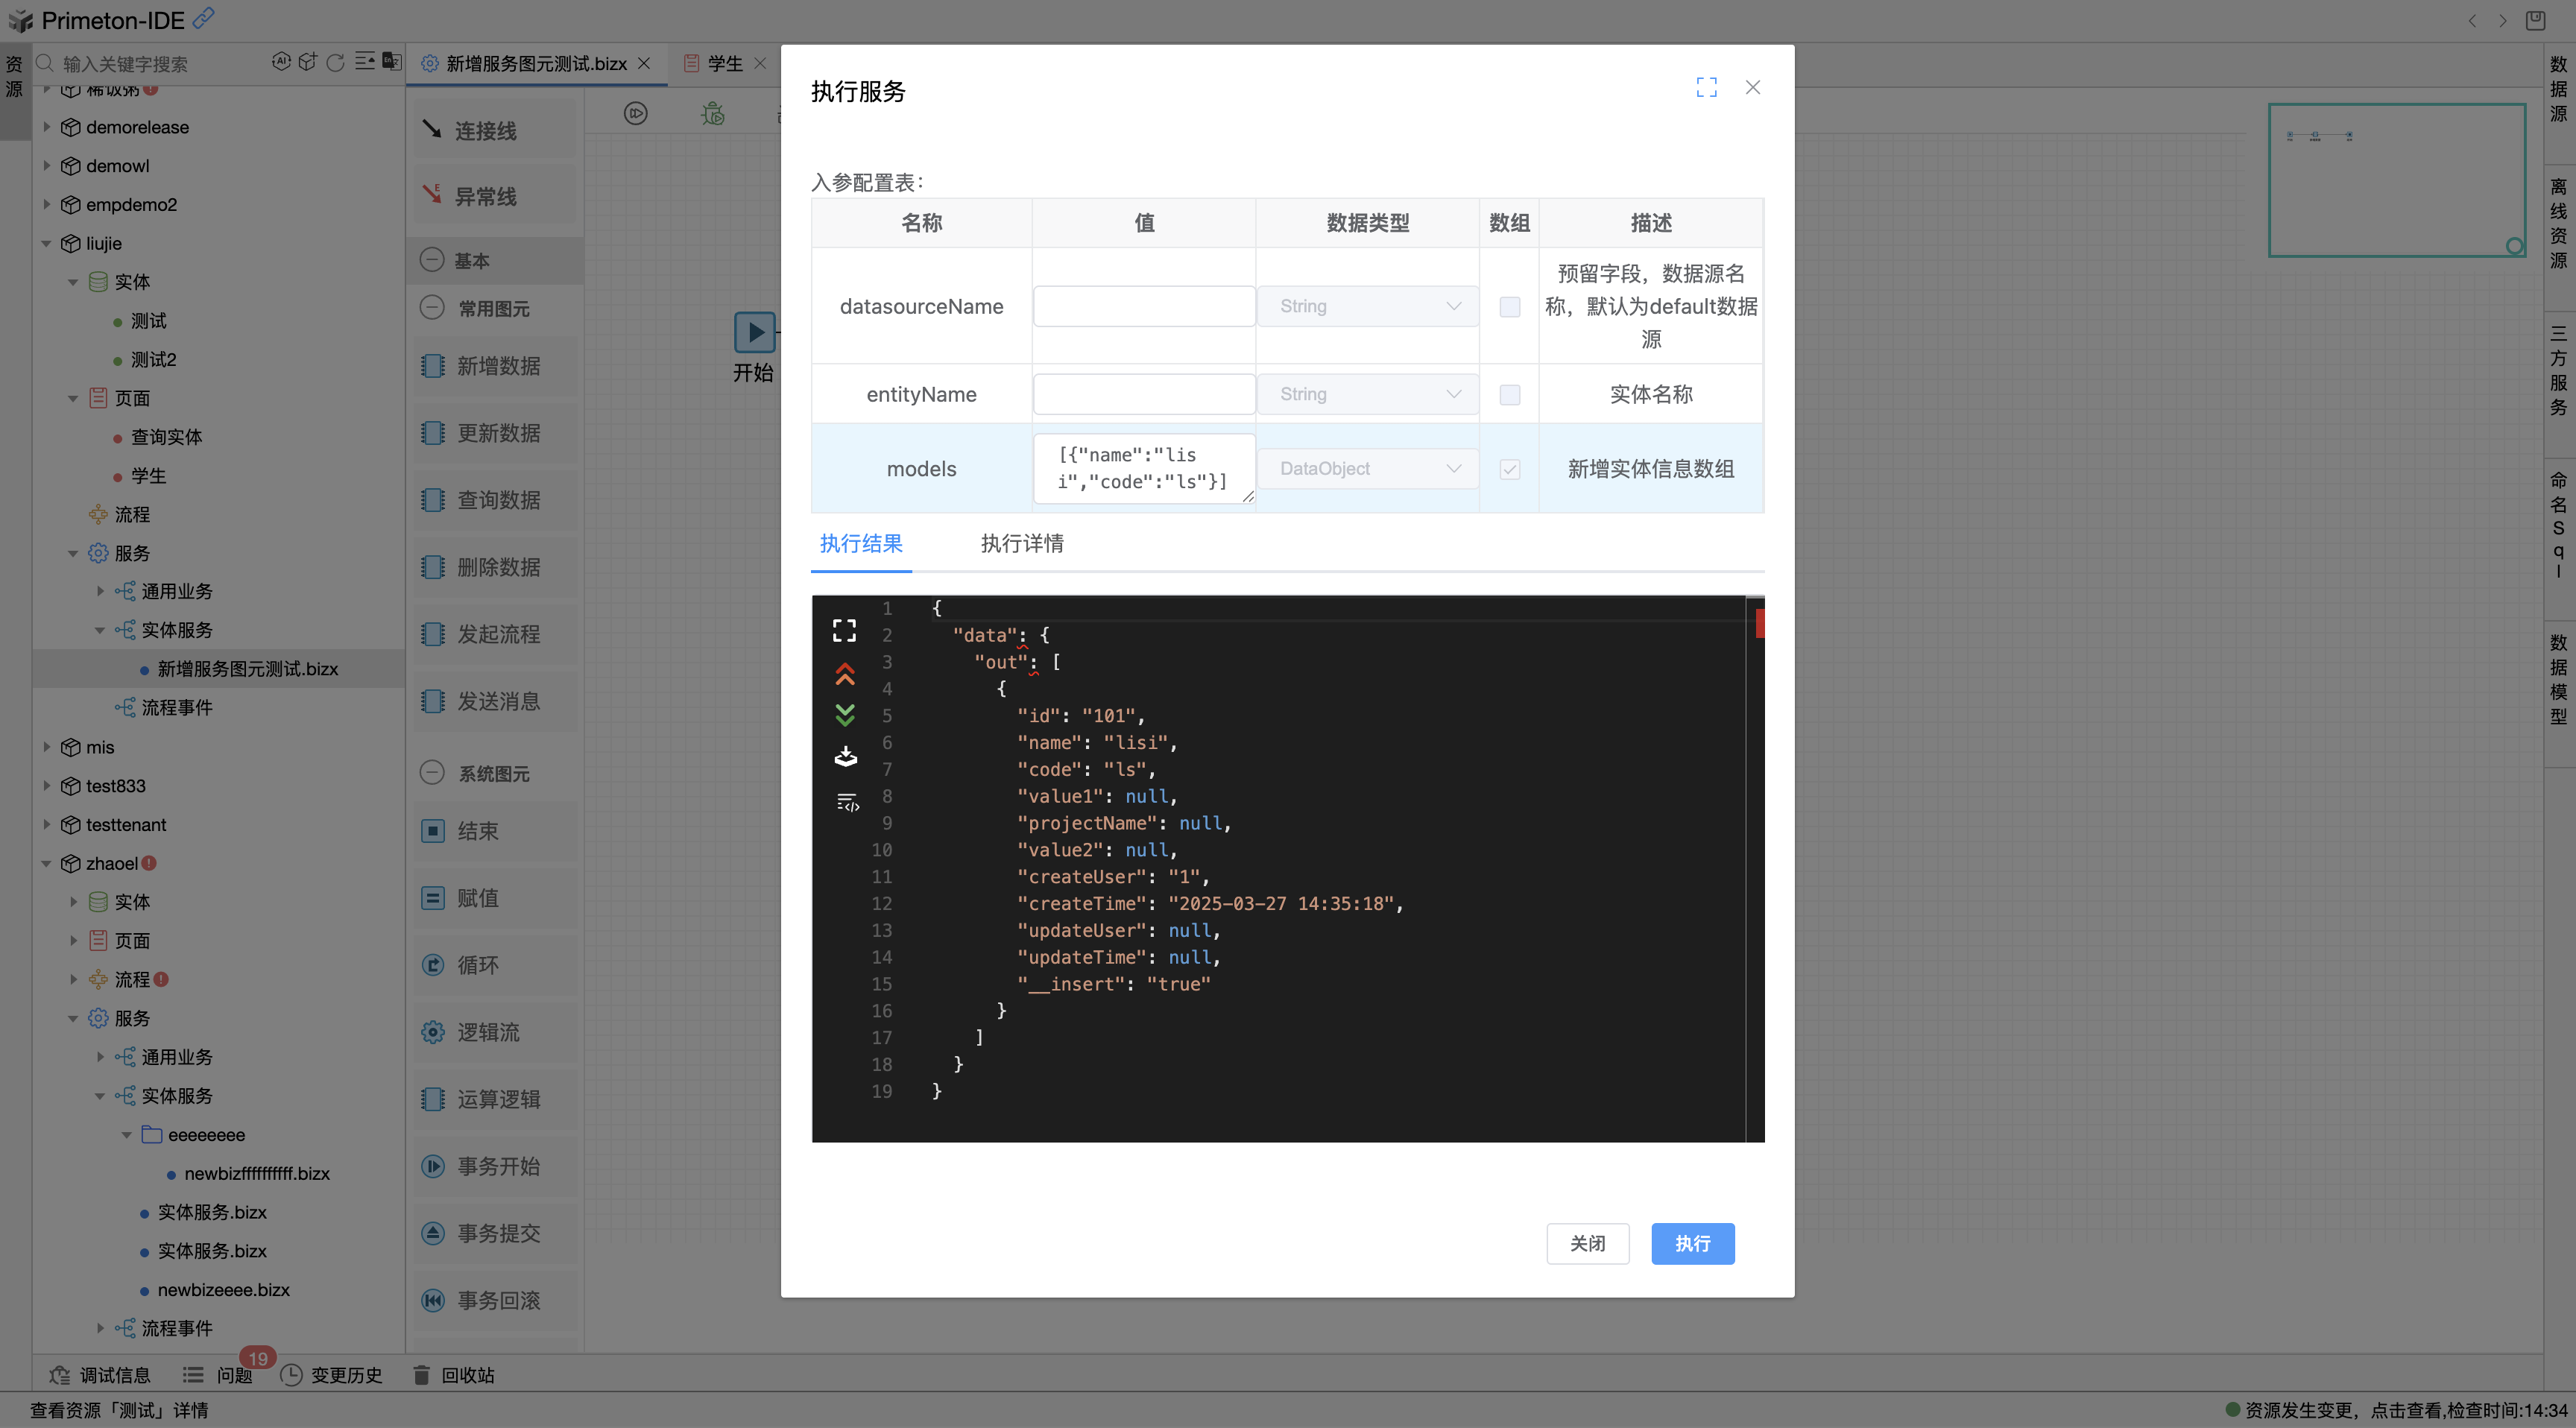The height and width of the screenshot is (1428, 2576).
Task: Click the 关闭 button
Action: pos(1587,1244)
